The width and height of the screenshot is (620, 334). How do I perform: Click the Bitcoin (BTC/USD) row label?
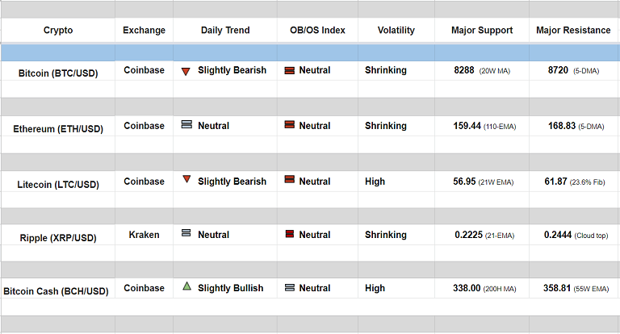point(58,73)
